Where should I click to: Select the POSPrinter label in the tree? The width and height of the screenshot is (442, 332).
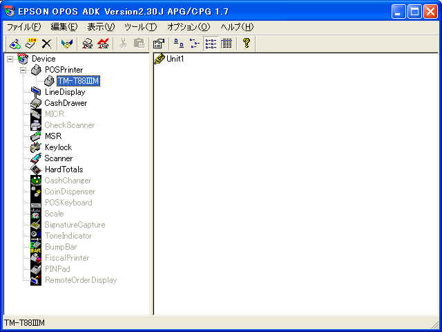coord(64,70)
